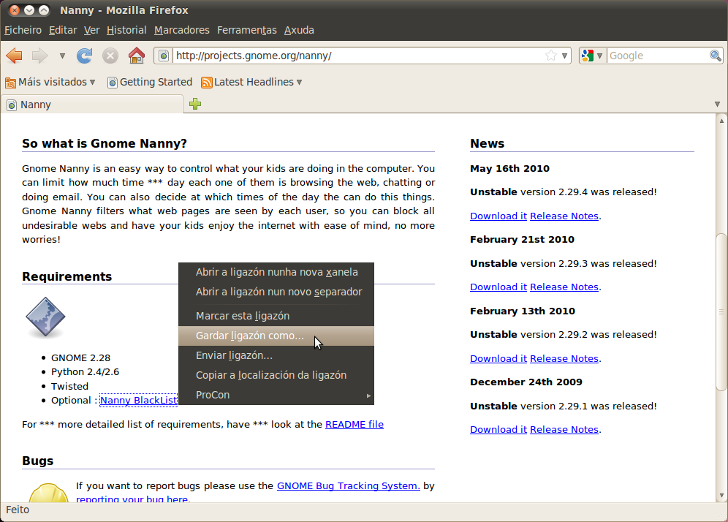Viewport: 728px width, 522px height.
Task: Click the Back arrow navigation icon
Action: point(15,56)
